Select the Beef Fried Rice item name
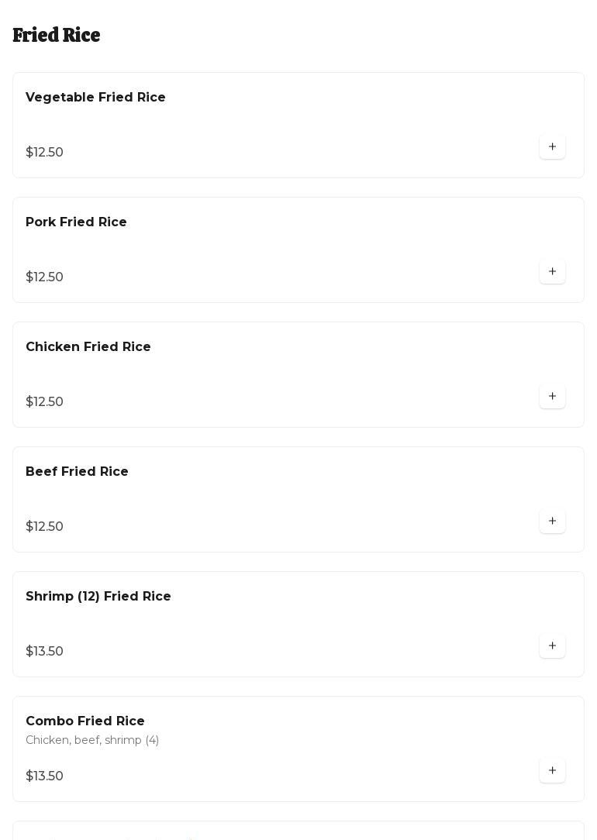The height and width of the screenshot is (840, 597). pyautogui.click(x=77, y=472)
